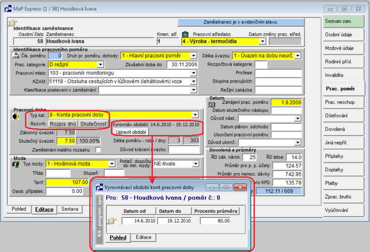Select the Invalidita side tab
The image size is (370, 252).
point(344,75)
